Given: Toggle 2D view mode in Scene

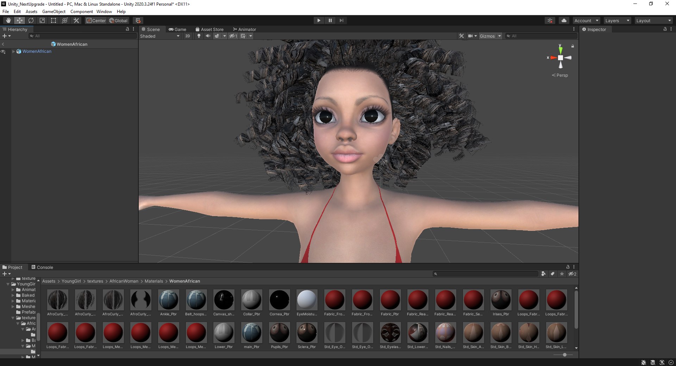Looking at the screenshot, I should pos(188,36).
